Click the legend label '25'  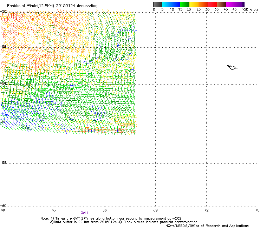[x=199, y=9]
